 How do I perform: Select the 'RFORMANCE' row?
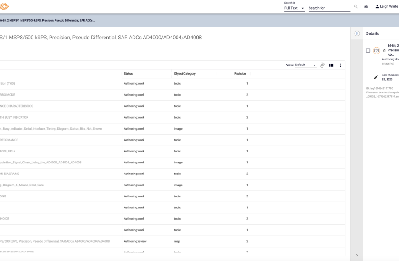pos(172,140)
